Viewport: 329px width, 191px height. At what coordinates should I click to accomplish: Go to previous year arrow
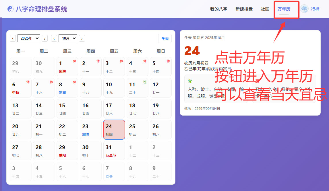(x=13, y=38)
